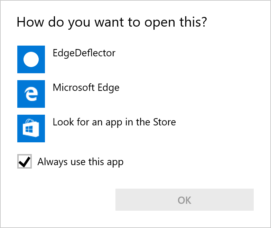271x228 pixels.
Task: Open the Store search via the bag tile
Action: [31, 129]
